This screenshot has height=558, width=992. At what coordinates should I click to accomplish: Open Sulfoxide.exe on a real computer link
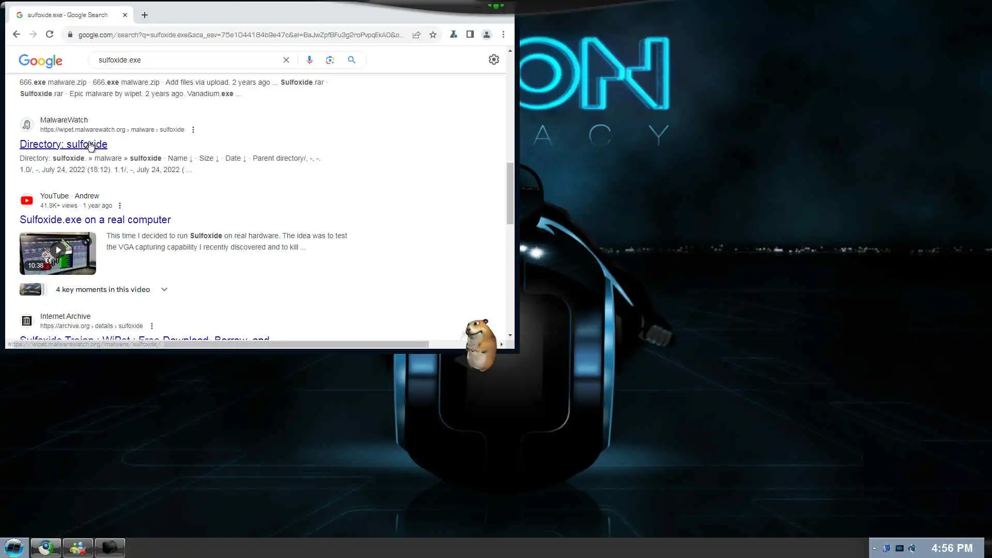95,220
